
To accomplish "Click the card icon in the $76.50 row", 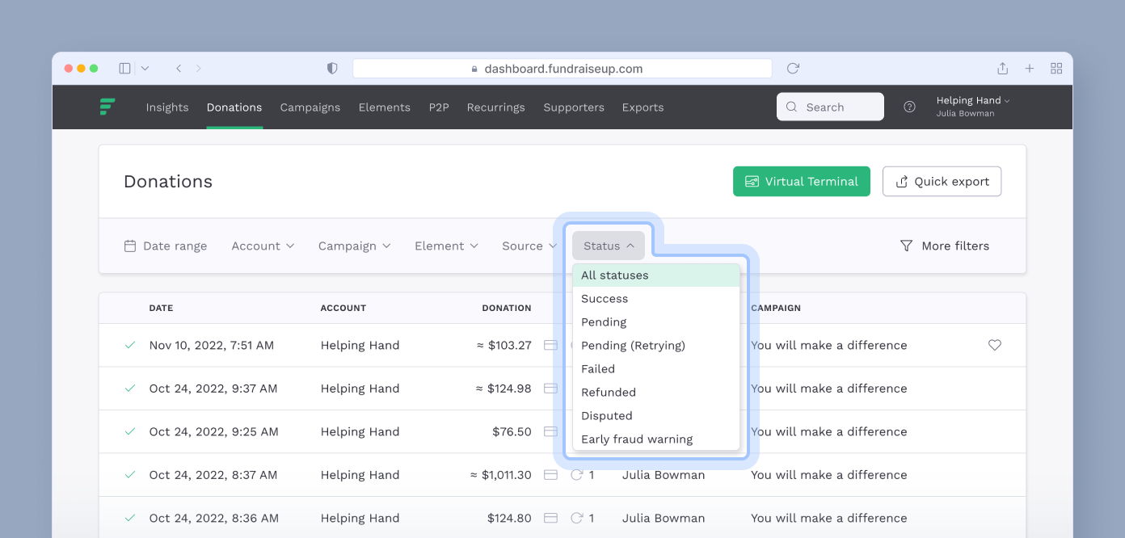I will [x=550, y=431].
